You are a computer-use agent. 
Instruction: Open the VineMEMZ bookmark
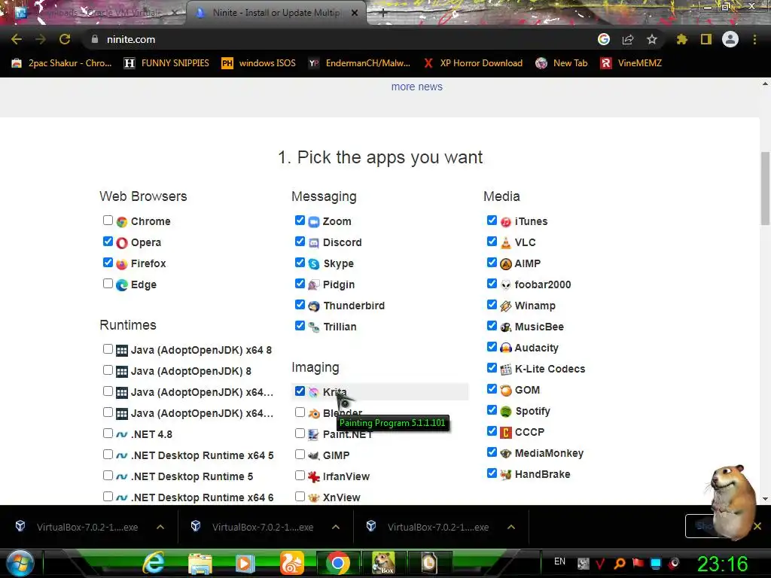click(632, 63)
